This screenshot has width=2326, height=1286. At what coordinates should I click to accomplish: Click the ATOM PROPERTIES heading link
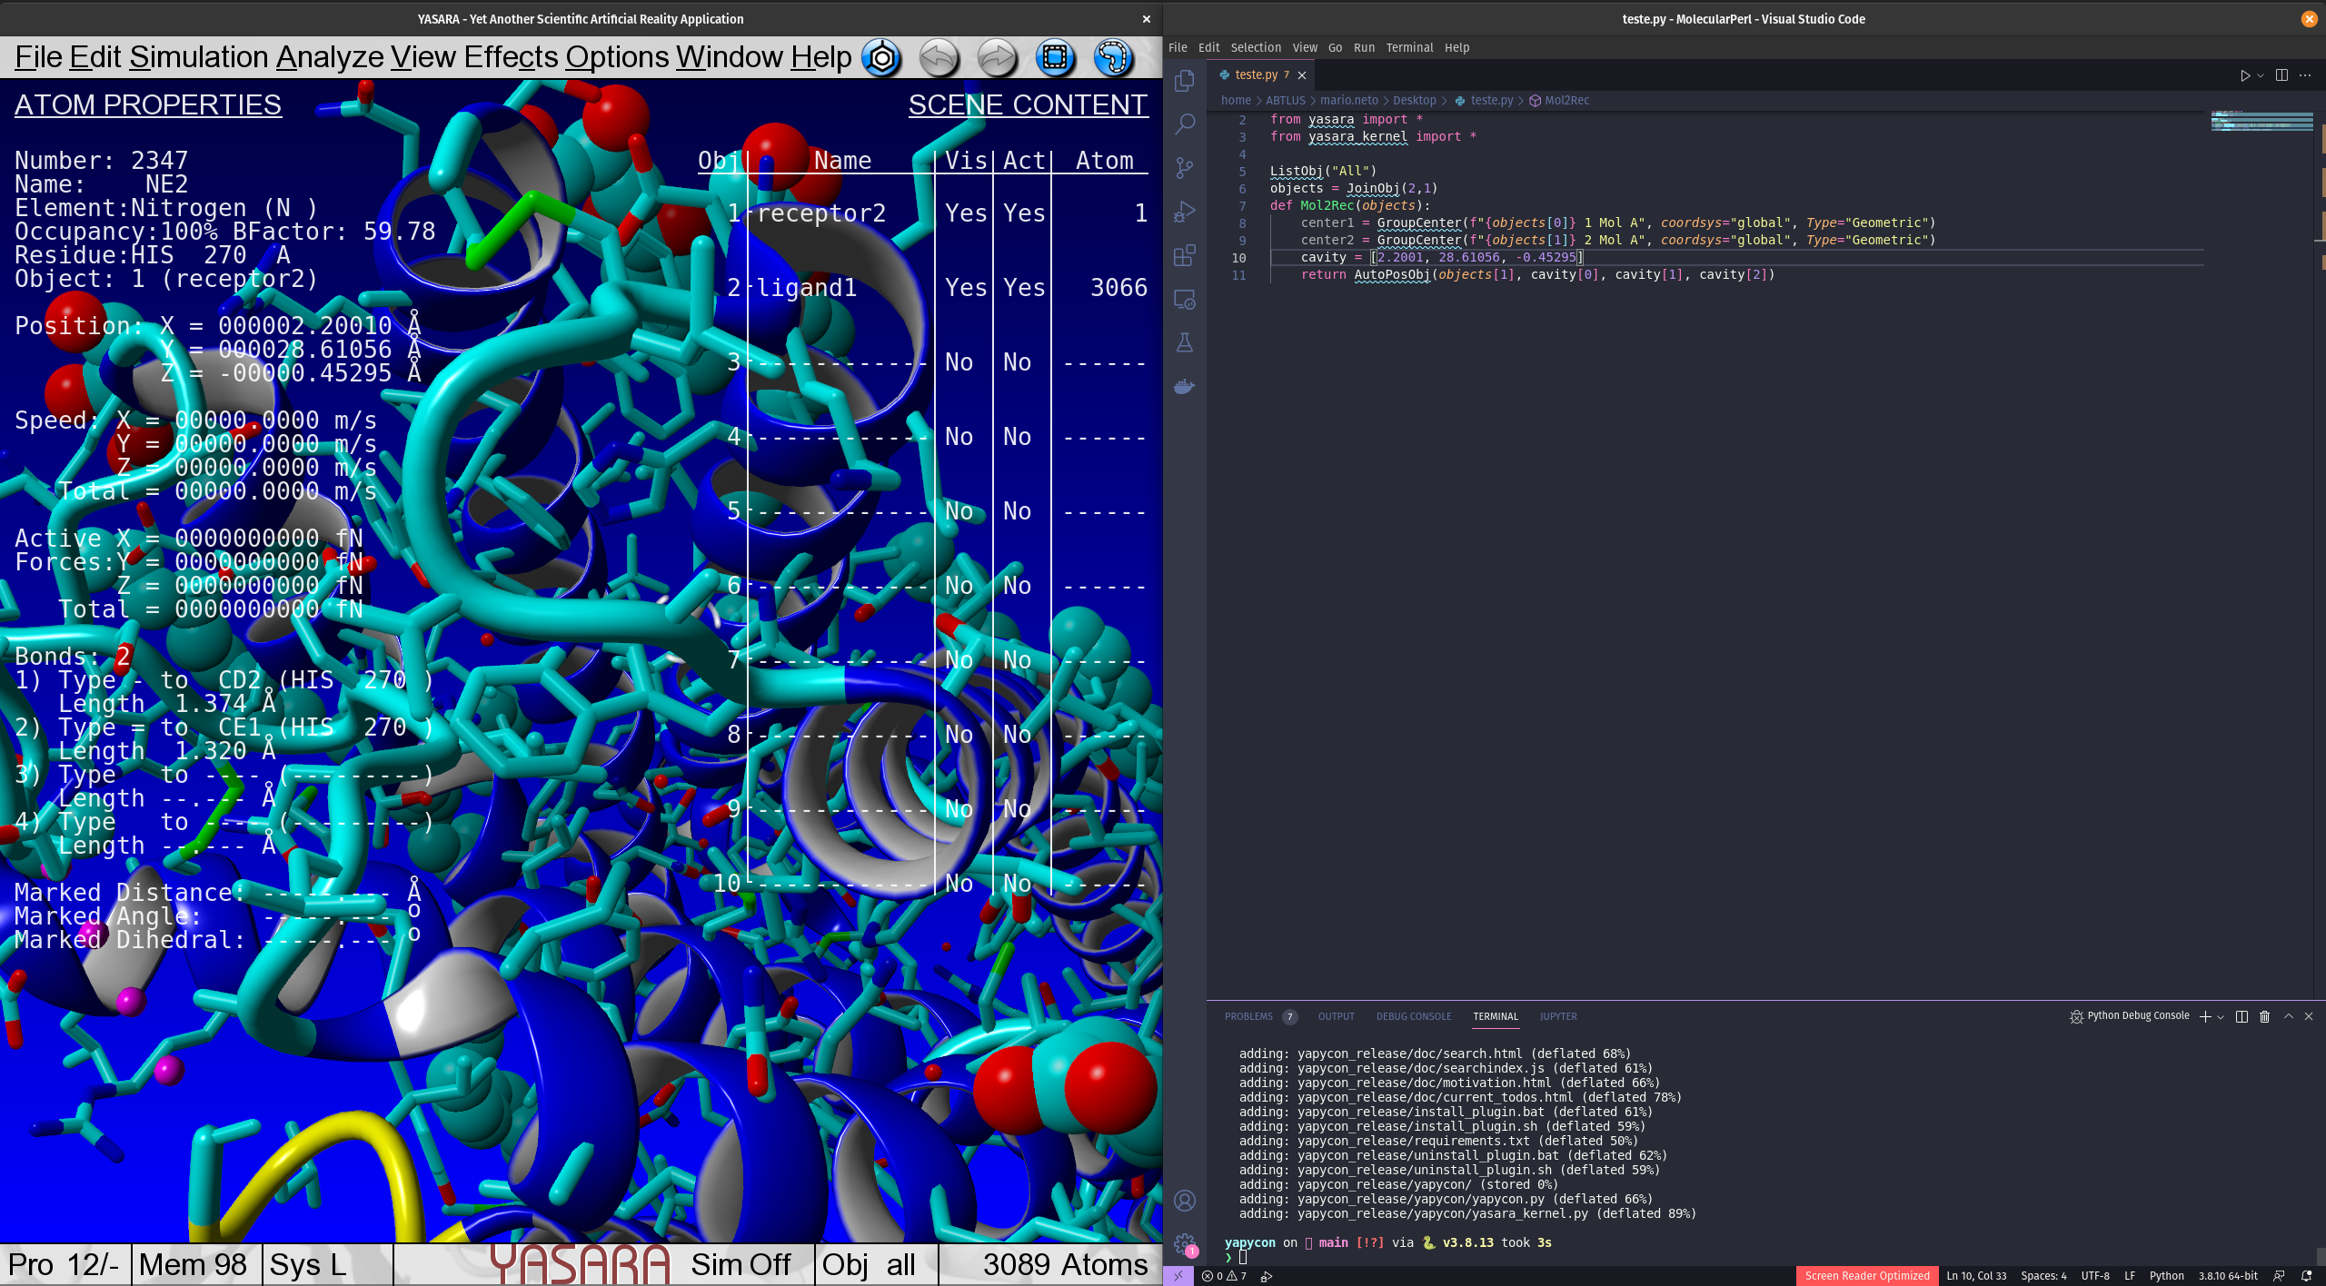[x=147, y=105]
